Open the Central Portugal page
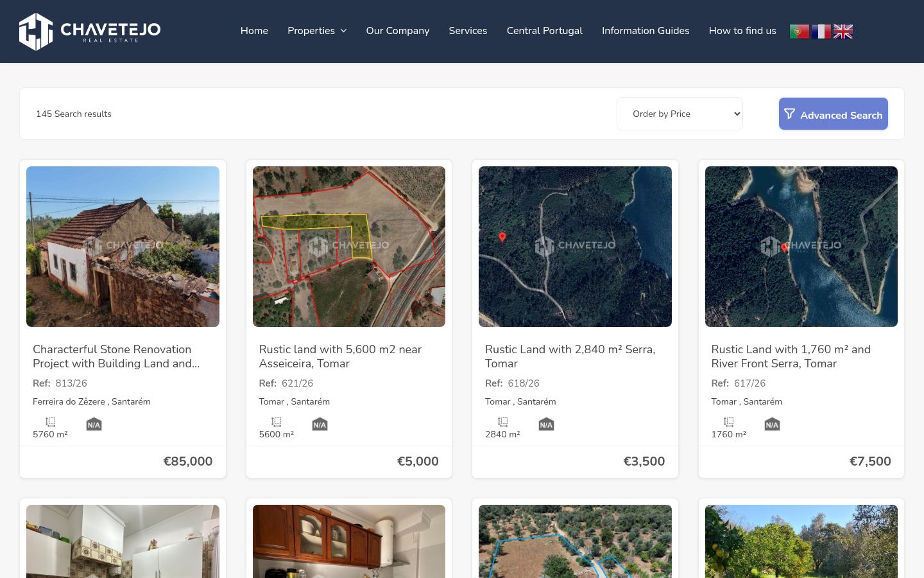This screenshot has width=924, height=578. click(545, 31)
